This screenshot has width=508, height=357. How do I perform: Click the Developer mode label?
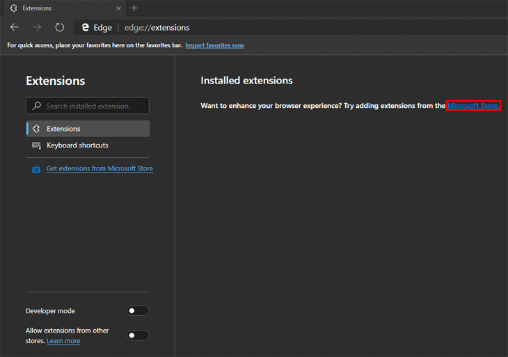(x=50, y=311)
